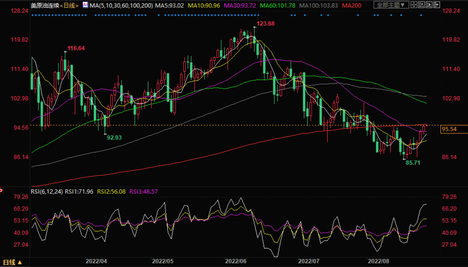This screenshot has width=468, height=267.
Task: Click the export/exit arrow icon at top right
Action: coord(437,5)
